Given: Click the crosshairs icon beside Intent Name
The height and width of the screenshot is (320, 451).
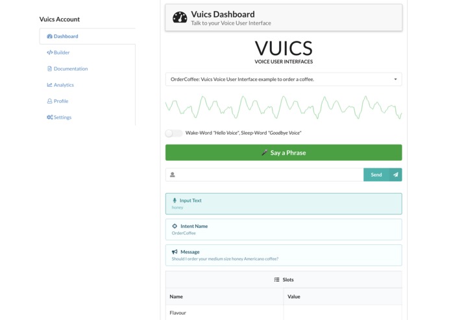Looking at the screenshot, I should point(175,226).
